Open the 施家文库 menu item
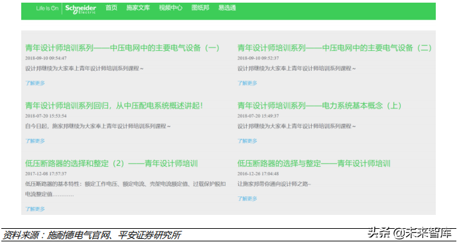The height and width of the screenshot is (246, 459). [x=138, y=8]
